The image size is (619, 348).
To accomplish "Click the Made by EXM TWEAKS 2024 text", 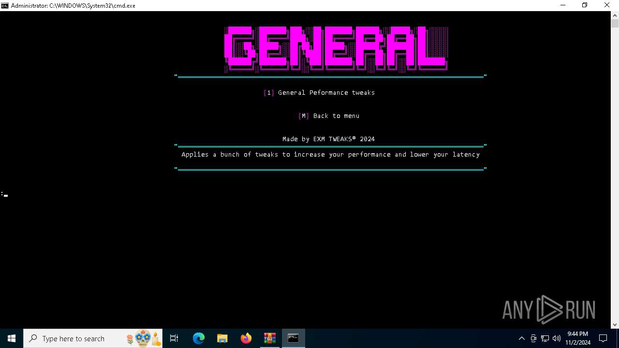I will 329,139.
